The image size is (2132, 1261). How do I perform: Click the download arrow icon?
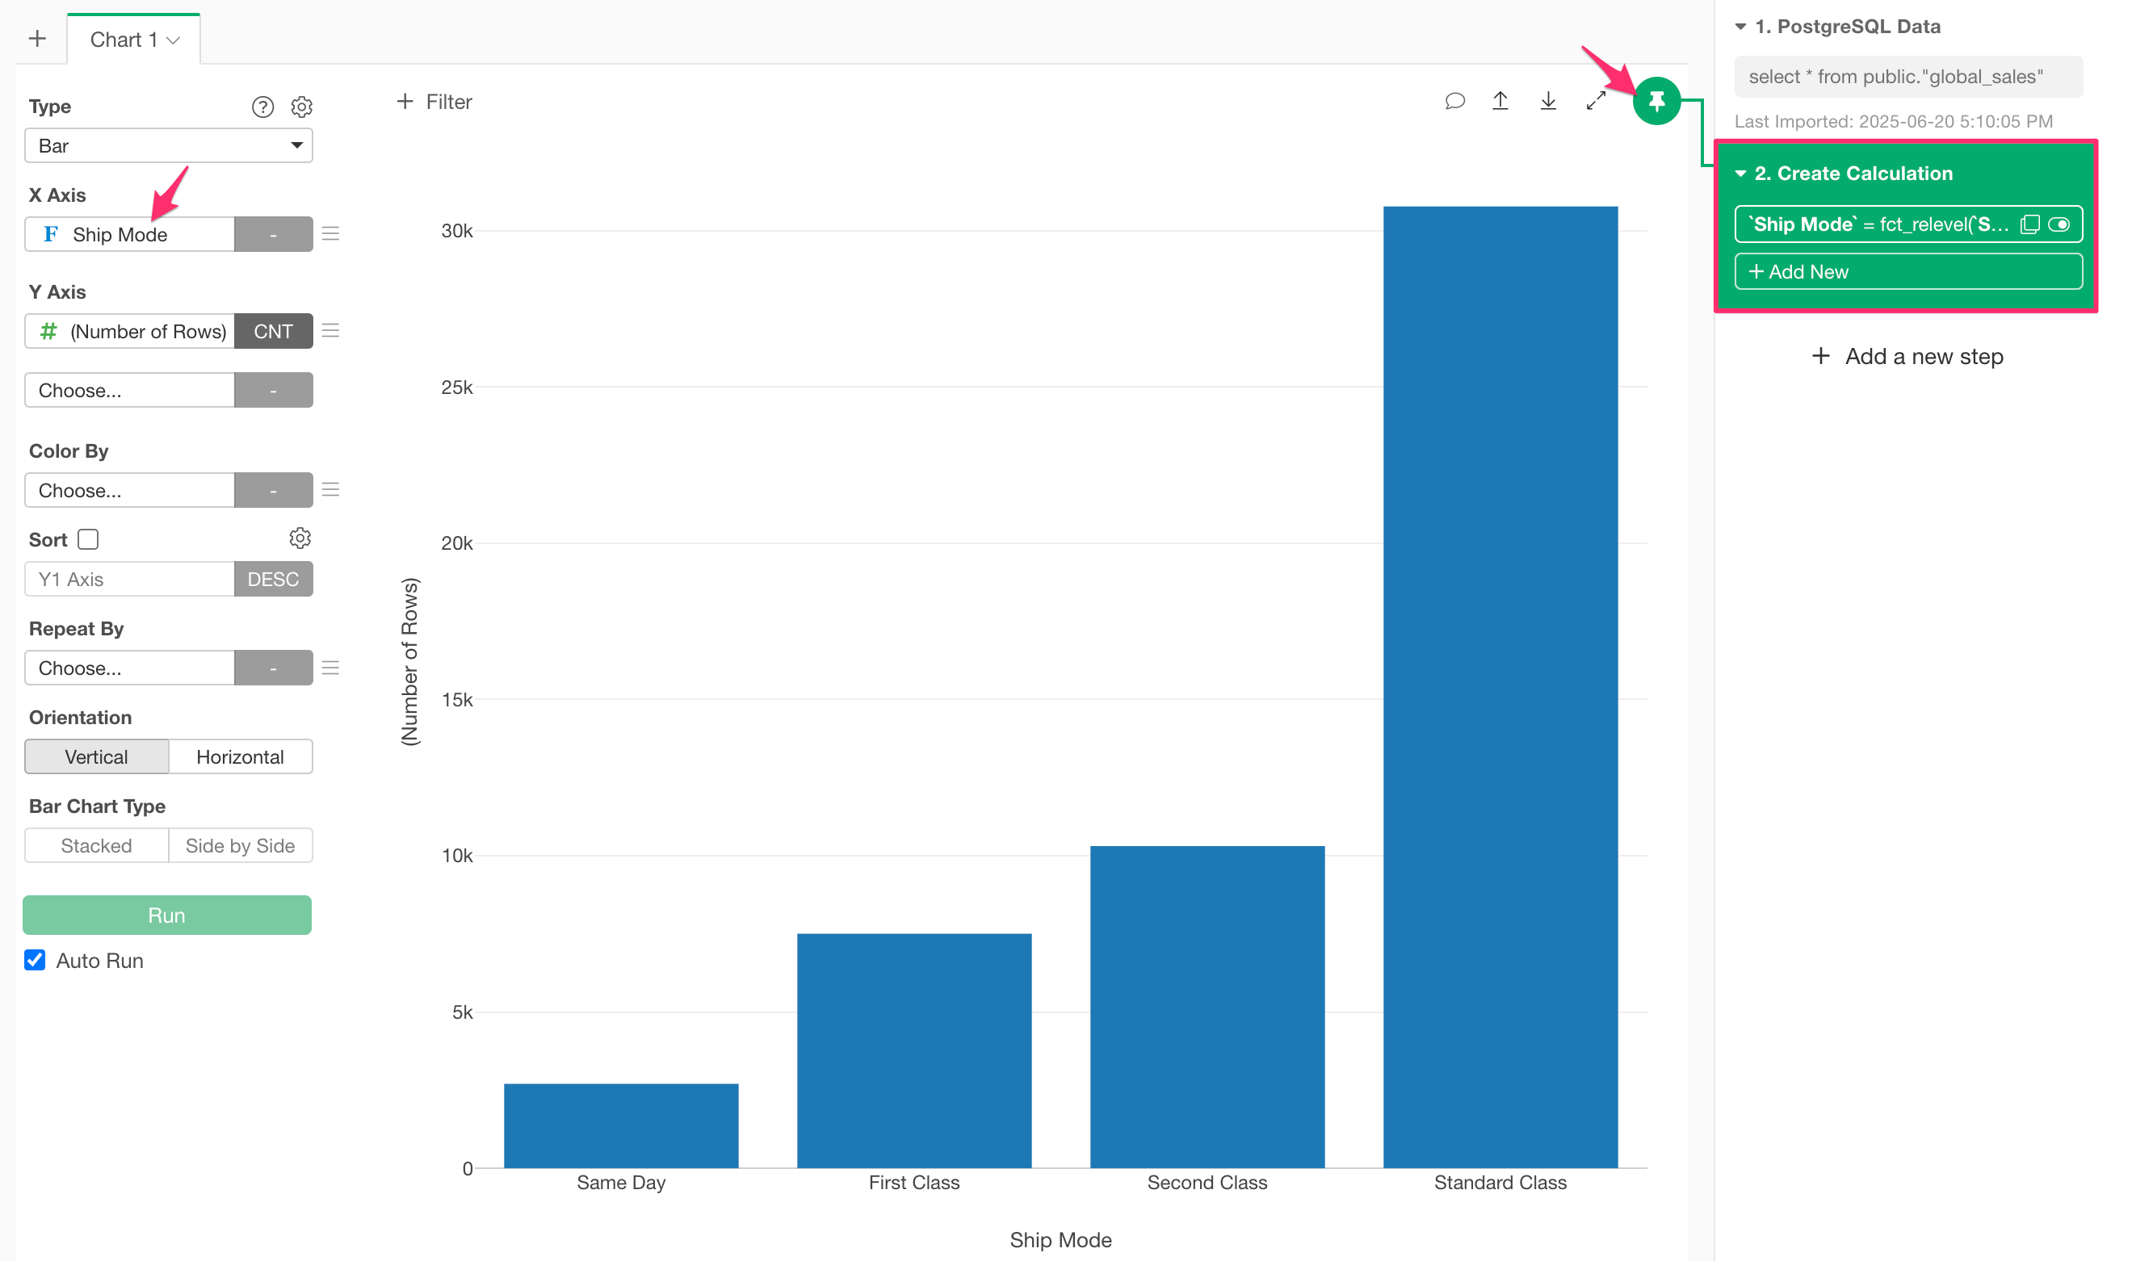tap(1548, 101)
